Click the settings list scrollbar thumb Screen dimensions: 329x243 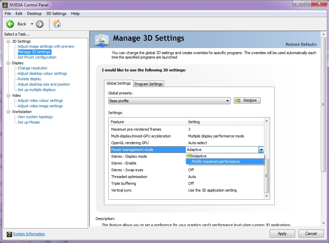point(266,176)
